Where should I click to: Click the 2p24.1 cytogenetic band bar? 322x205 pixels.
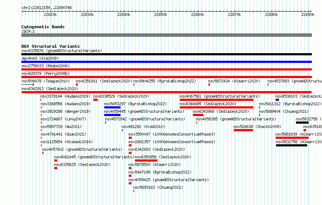166,35
